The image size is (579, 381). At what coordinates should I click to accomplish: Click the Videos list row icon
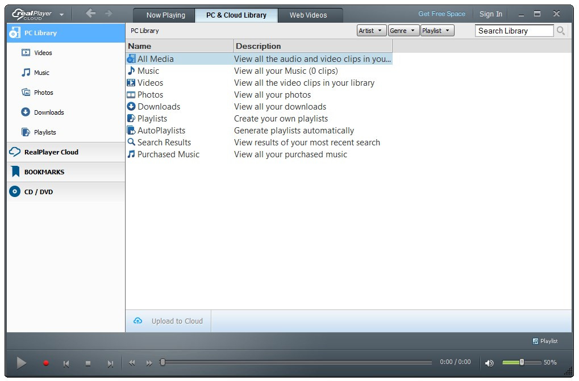[131, 83]
